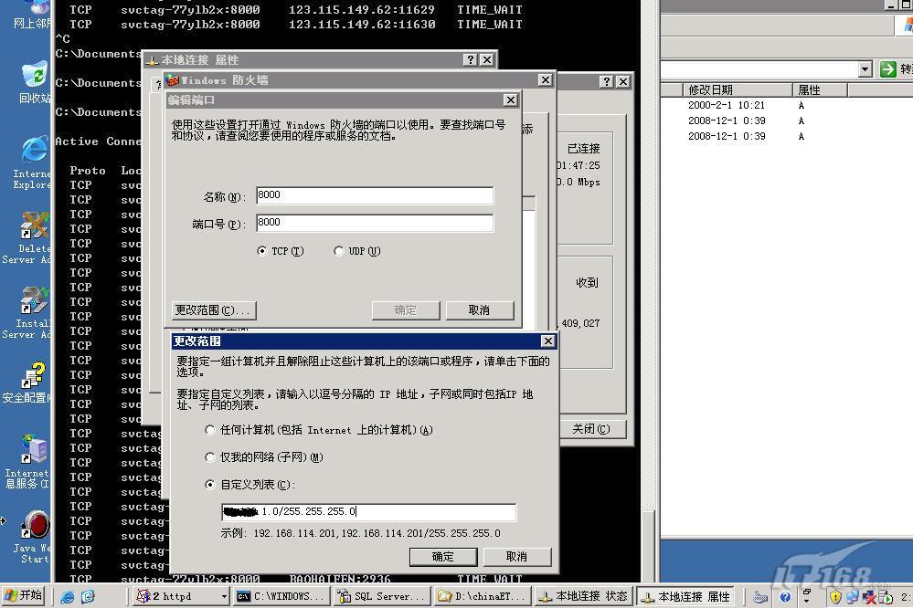The width and height of the screenshot is (913, 608).
Task: Open Internet Explorer desktop icon
Action: tap(33, 152)
